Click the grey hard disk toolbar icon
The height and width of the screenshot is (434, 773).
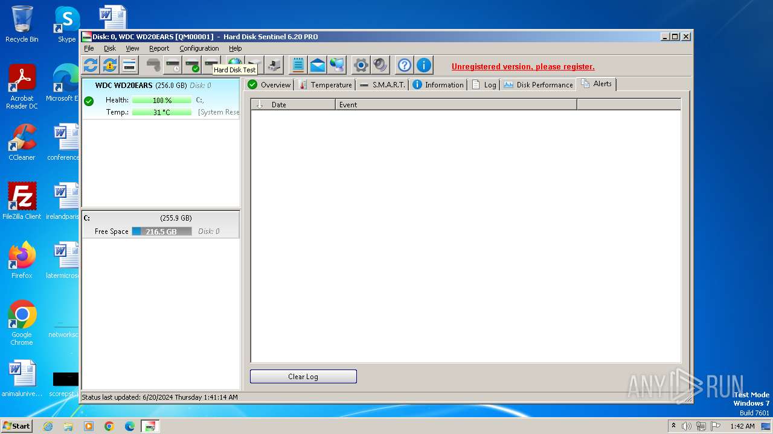(153, 64)
